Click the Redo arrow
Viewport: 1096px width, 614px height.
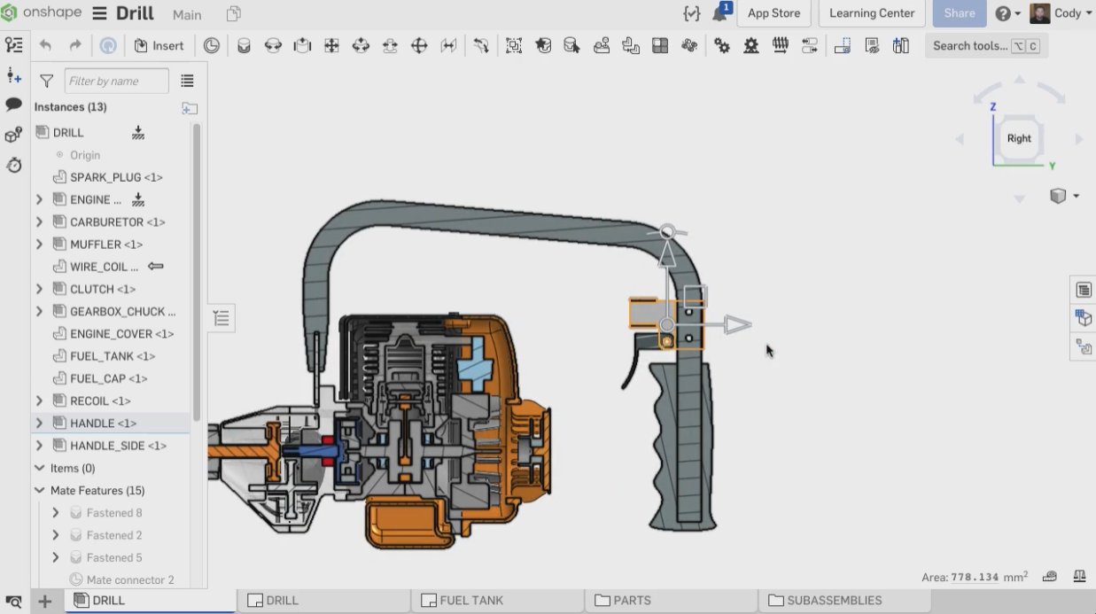pos(75,46)
